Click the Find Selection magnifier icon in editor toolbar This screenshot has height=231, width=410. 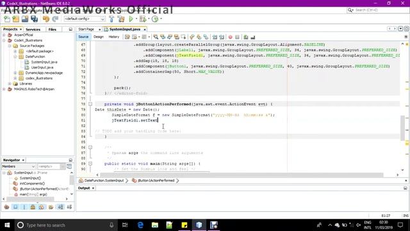tap(156, 37)
